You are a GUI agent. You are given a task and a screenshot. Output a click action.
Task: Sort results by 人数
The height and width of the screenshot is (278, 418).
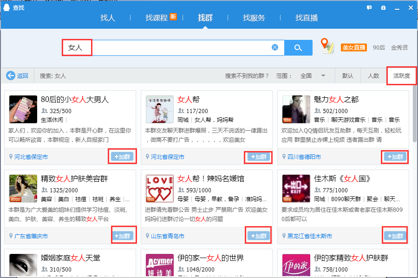click(x=373, y=76)
